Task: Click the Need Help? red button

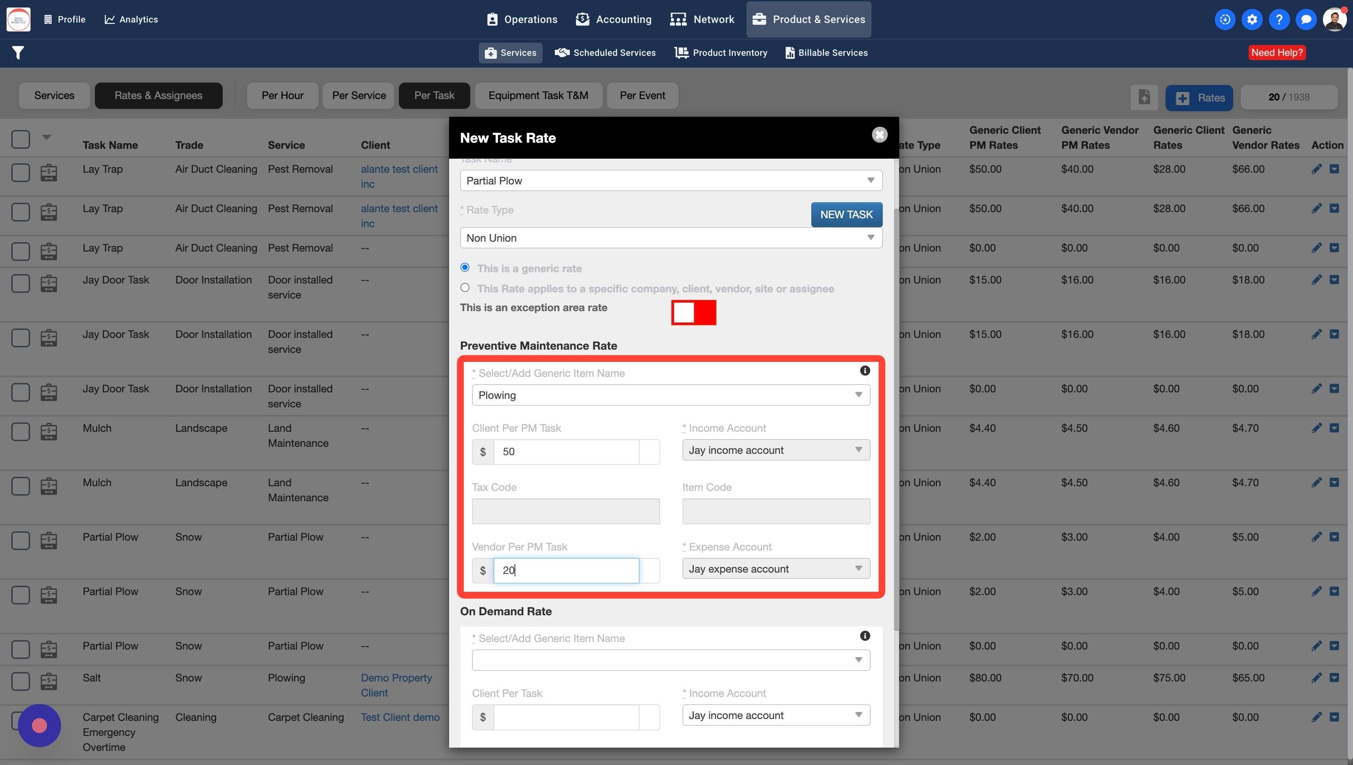Action: pos(1276,53)
